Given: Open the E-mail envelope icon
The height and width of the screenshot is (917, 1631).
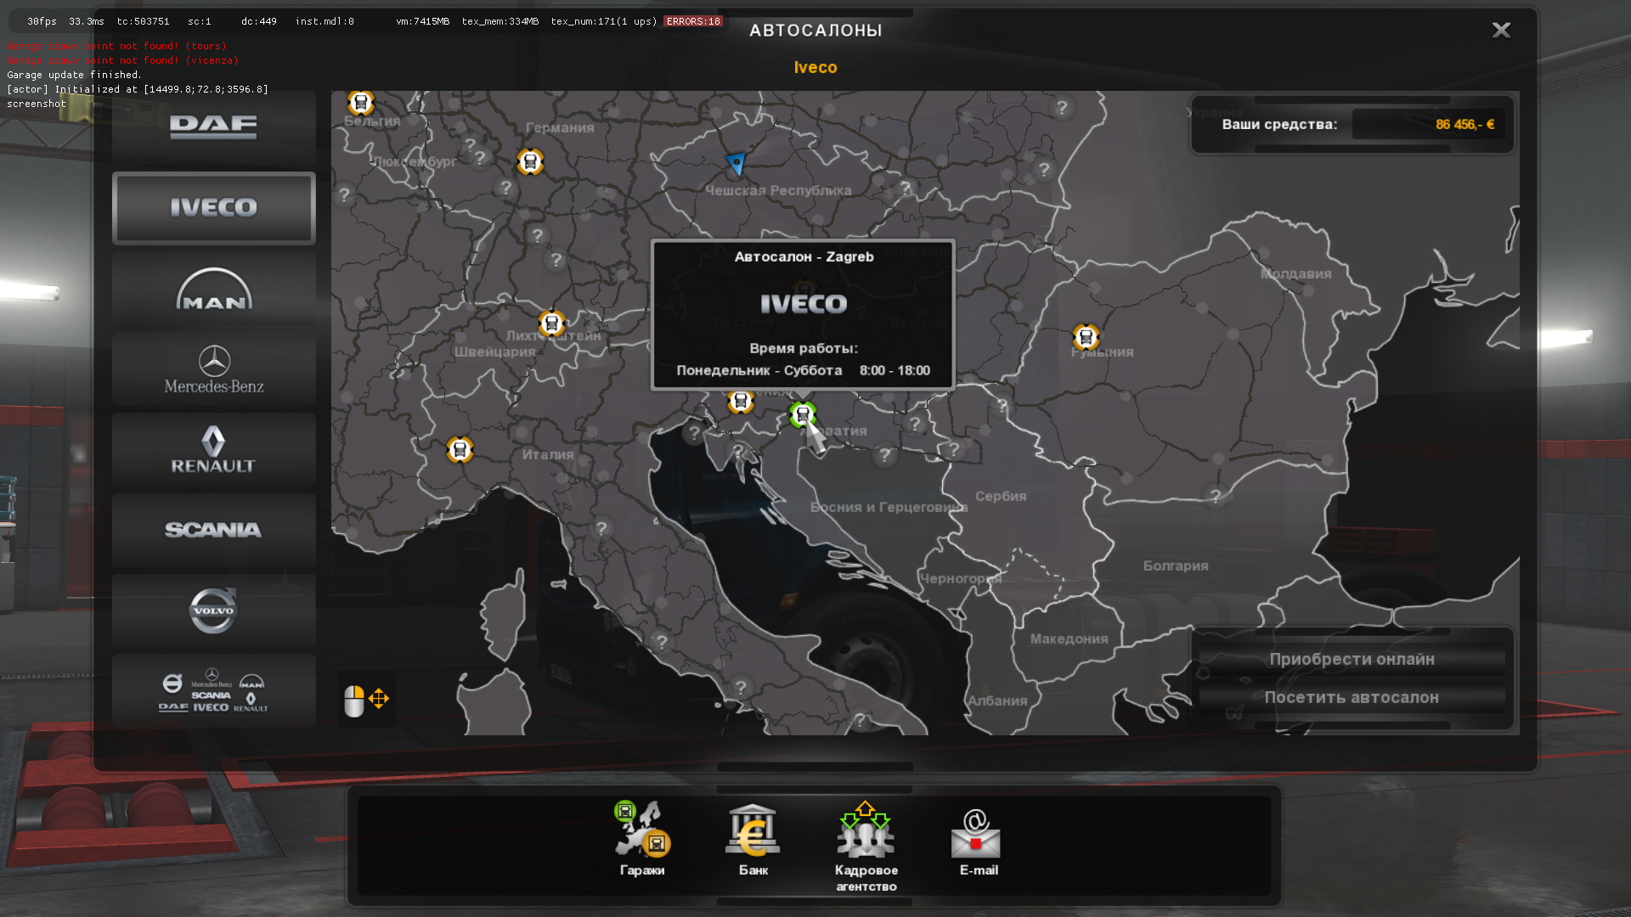Looking at the screenshot, I should 976,833.
